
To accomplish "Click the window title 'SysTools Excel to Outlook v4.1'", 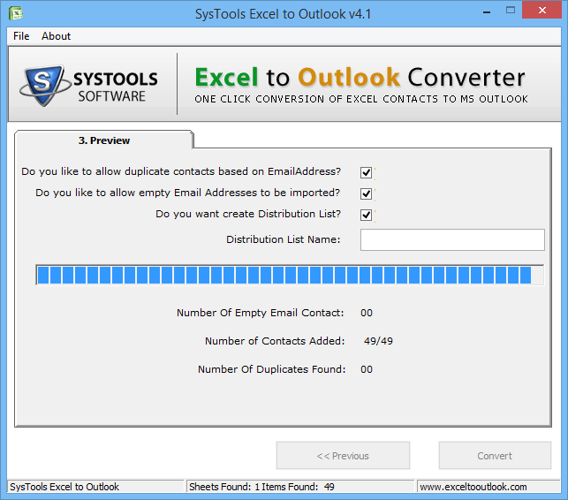I will [x=284, y=14].
